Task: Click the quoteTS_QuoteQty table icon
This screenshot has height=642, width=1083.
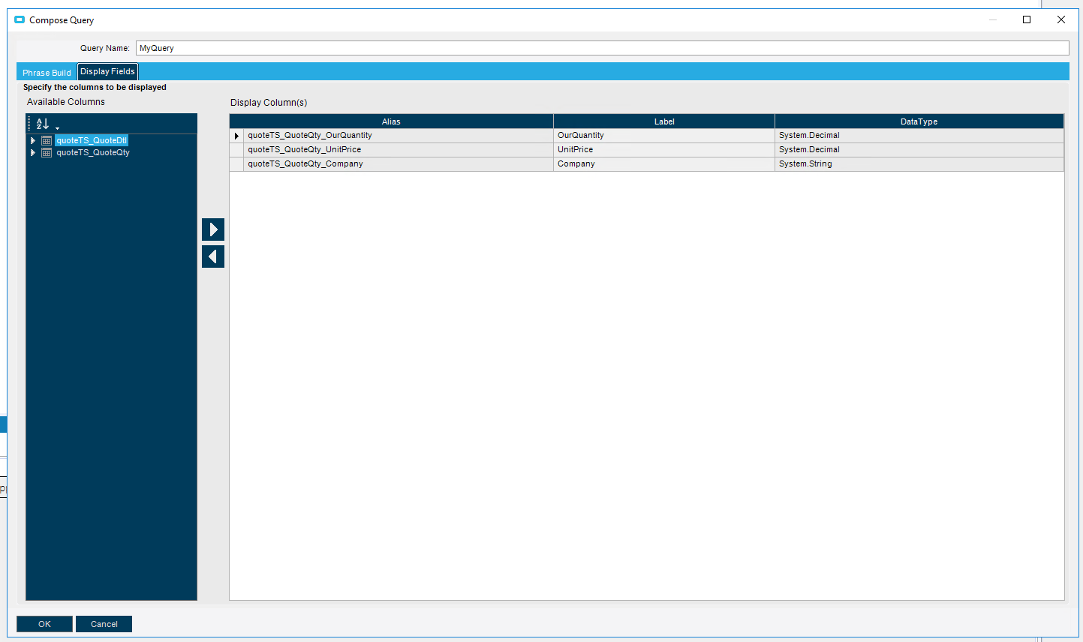Action: tap(47, 152)
